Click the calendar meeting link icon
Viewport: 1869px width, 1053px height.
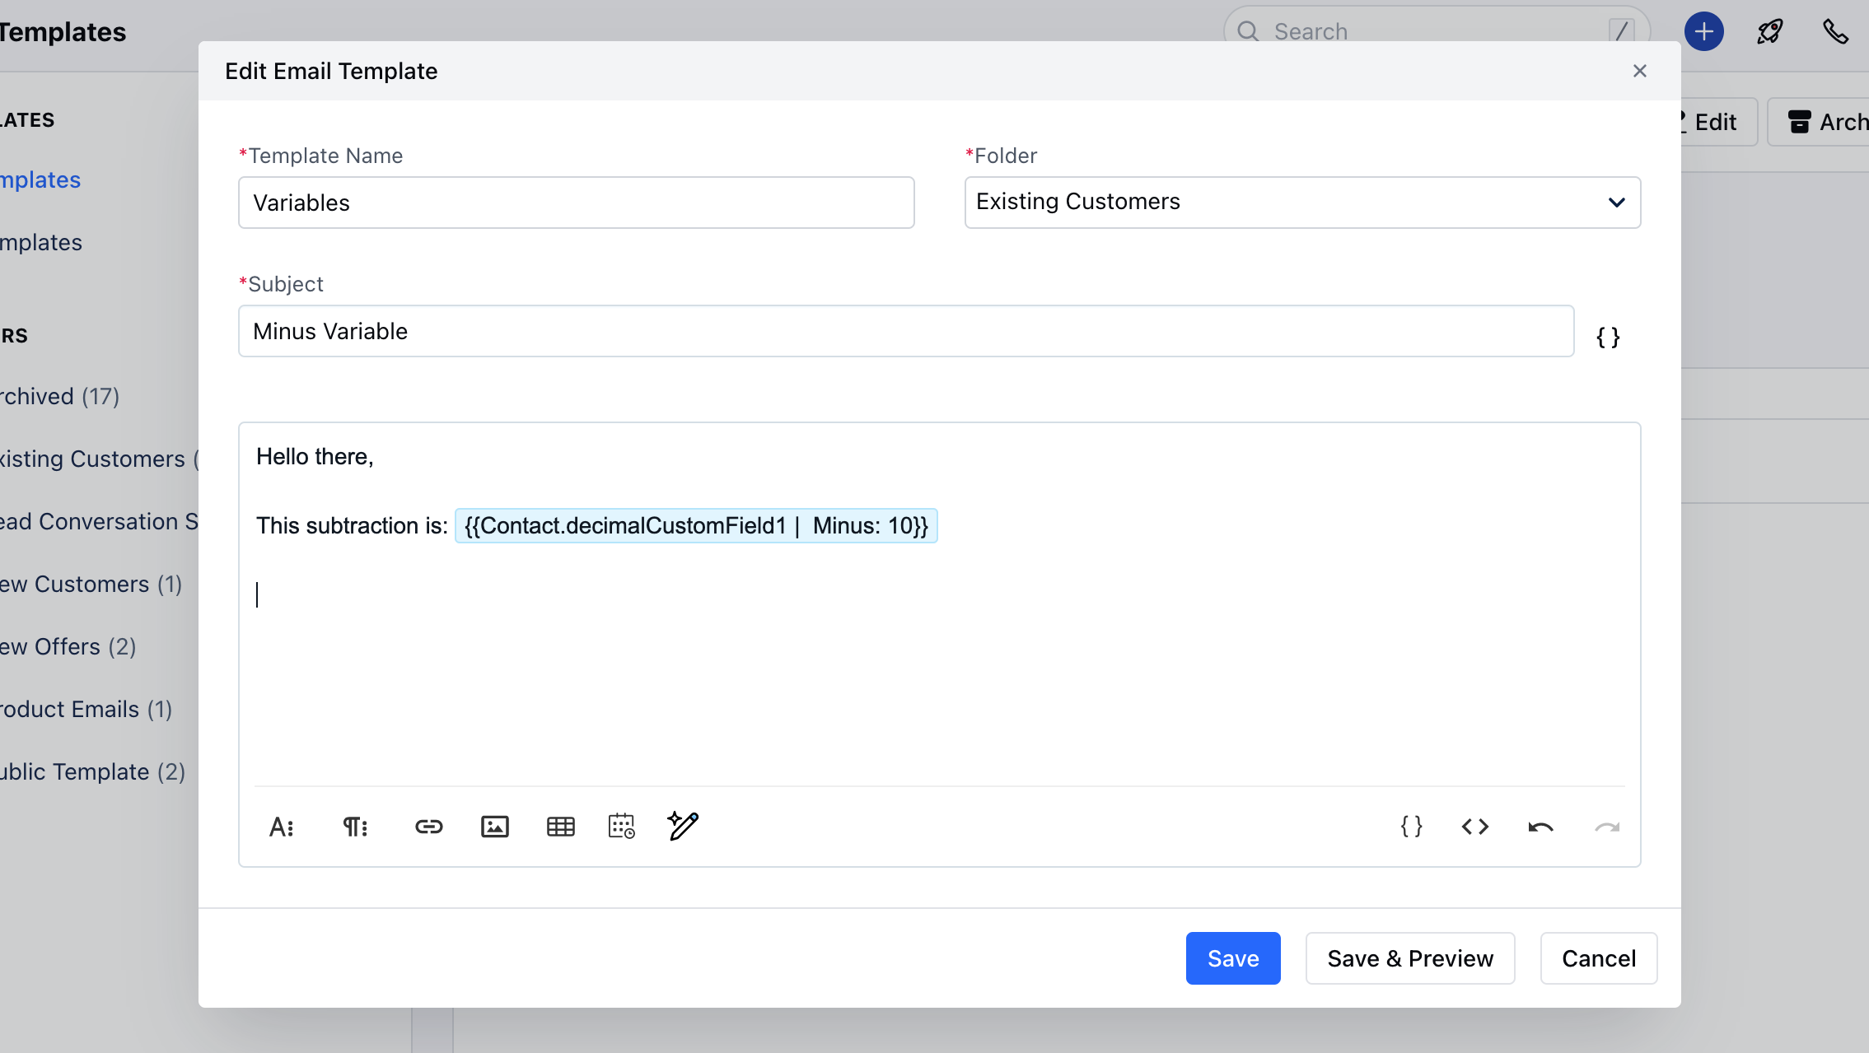tap(621, 827)
